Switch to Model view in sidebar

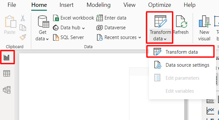(x=7, y=90)
